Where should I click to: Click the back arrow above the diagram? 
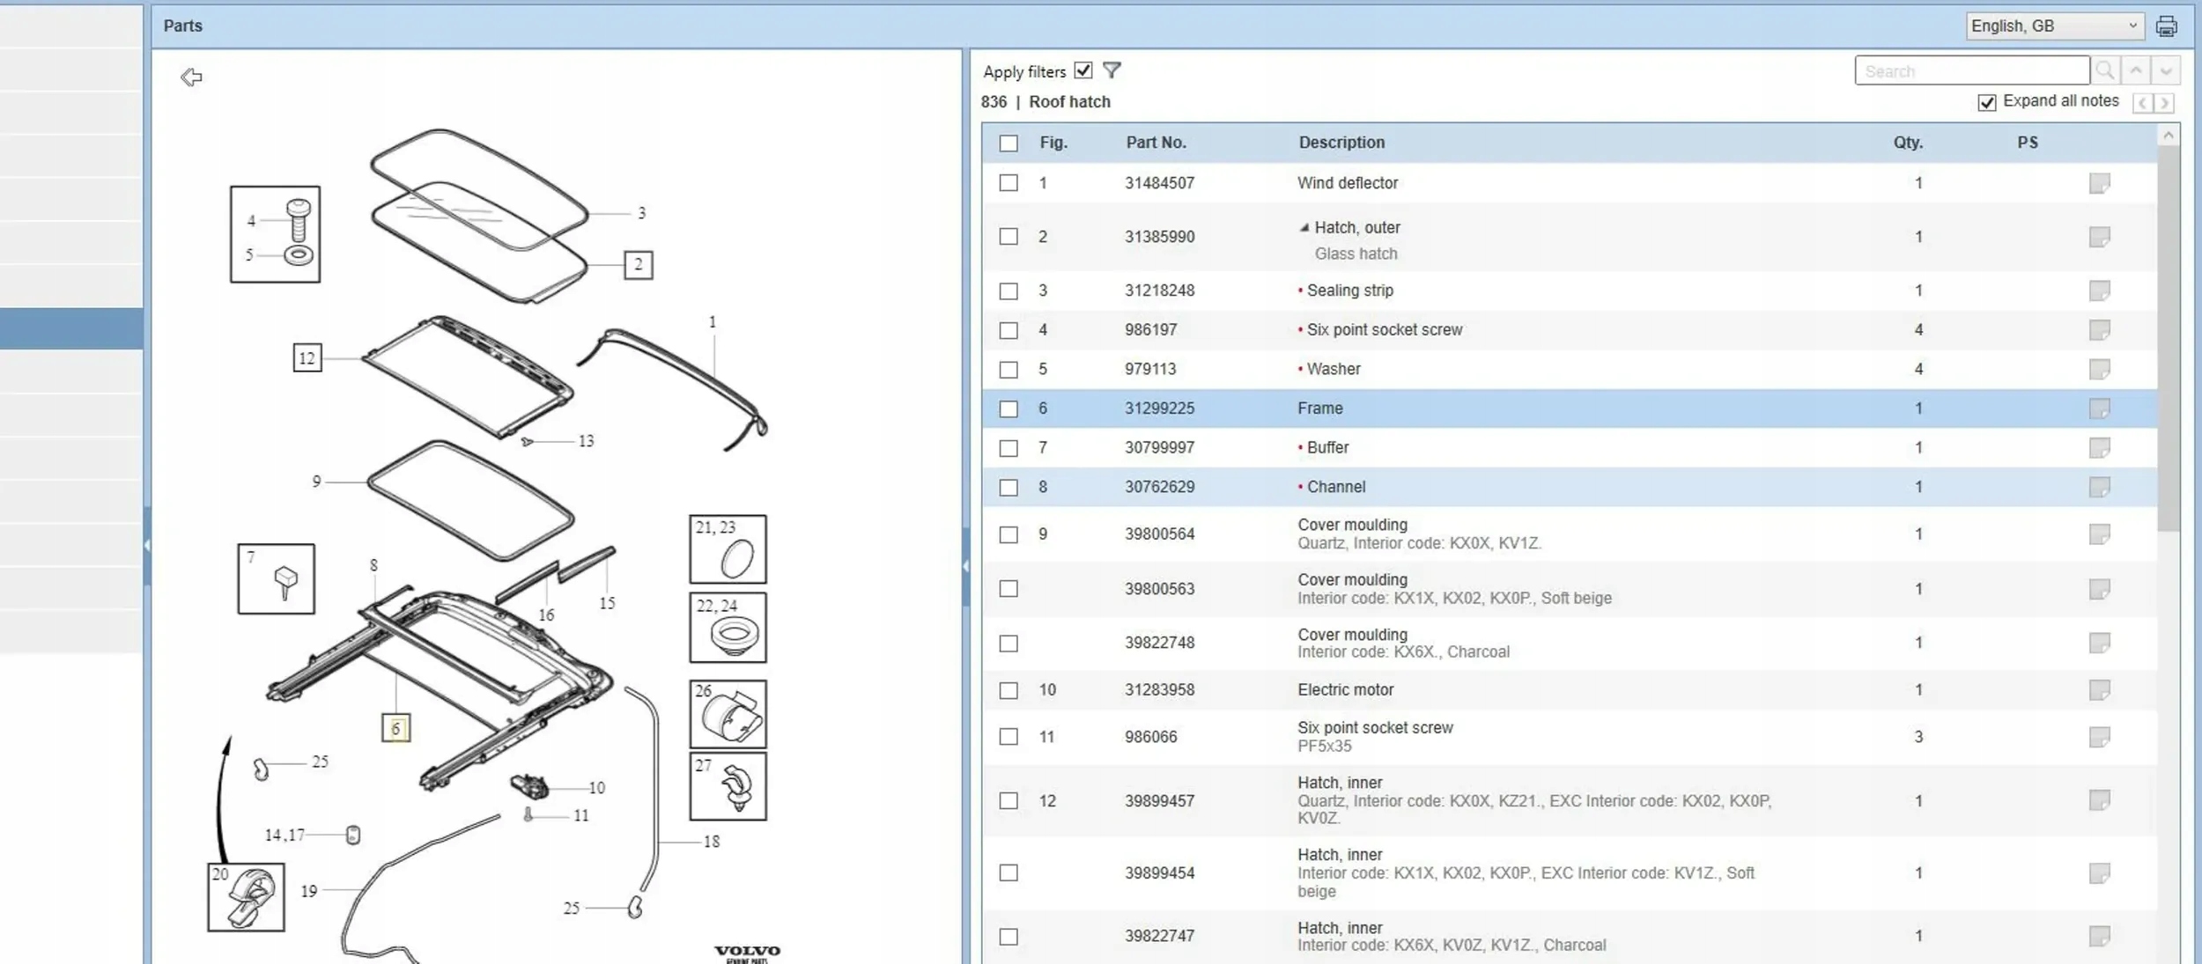coord(191,77)
